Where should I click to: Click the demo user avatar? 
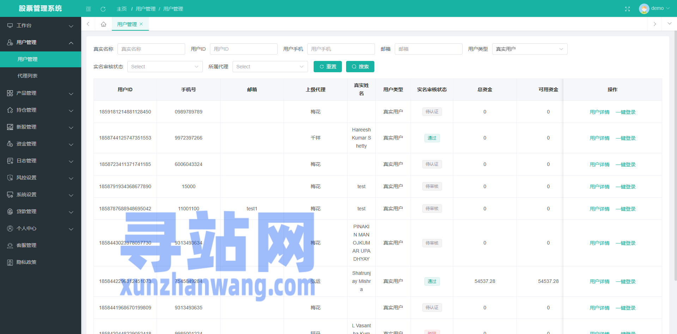[x=644, y=8]
